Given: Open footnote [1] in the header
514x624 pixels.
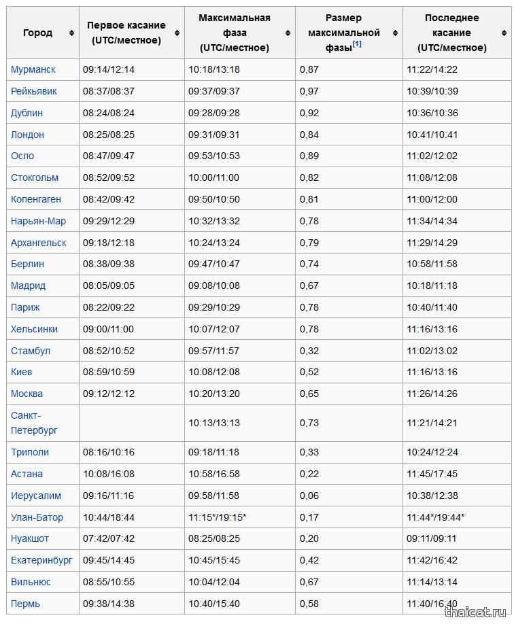Looking at the screenshot, I should (357, 44).
